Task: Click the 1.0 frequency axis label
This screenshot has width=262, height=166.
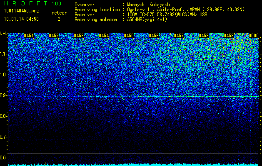Action: (3, 75)
